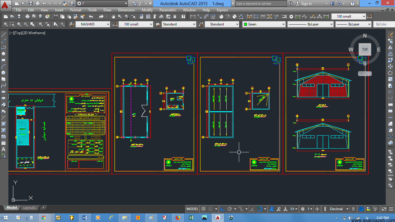Toggle Polar Tracking in the status bar
The image size is (395, 222).
click(x=230, y=209)
